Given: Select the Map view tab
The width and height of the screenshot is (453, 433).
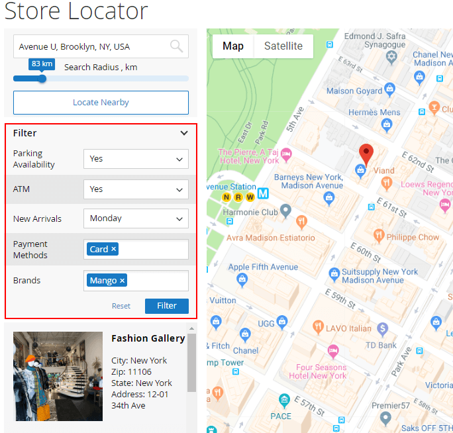Looking at the screenshot, I should [x=232, y=46].
